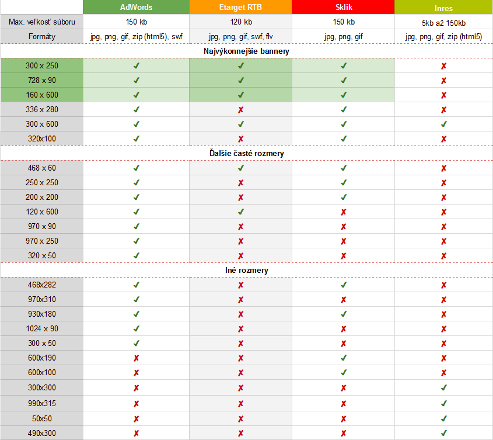Viewport: 493px width, 440px height.
Task: Click the 'Ďalšie časté rozmery' section heading
Action: click(x=246, y=153)
